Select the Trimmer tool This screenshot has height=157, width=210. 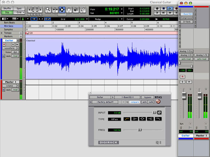pos(55,10)
